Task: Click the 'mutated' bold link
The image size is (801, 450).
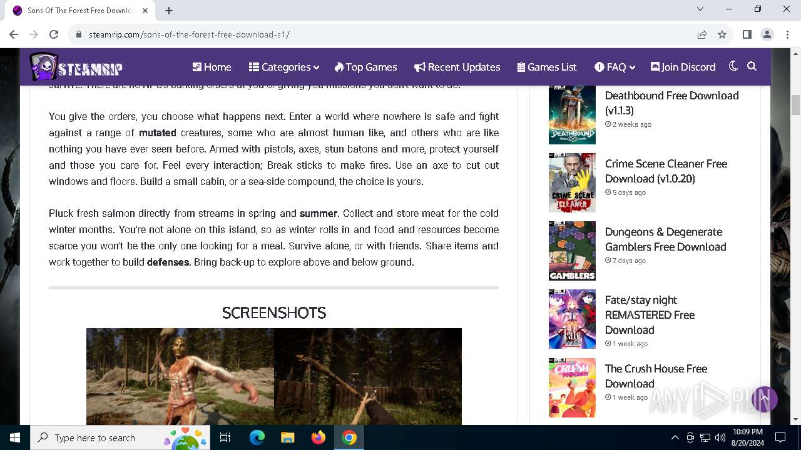Action: tap(157, 132)
